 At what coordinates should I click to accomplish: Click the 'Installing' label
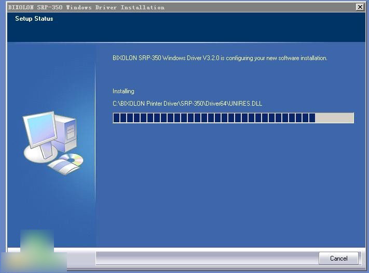124,91
